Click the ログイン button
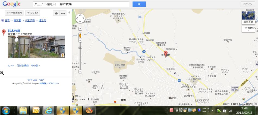 pyautogui.click(x=248, y=4)
